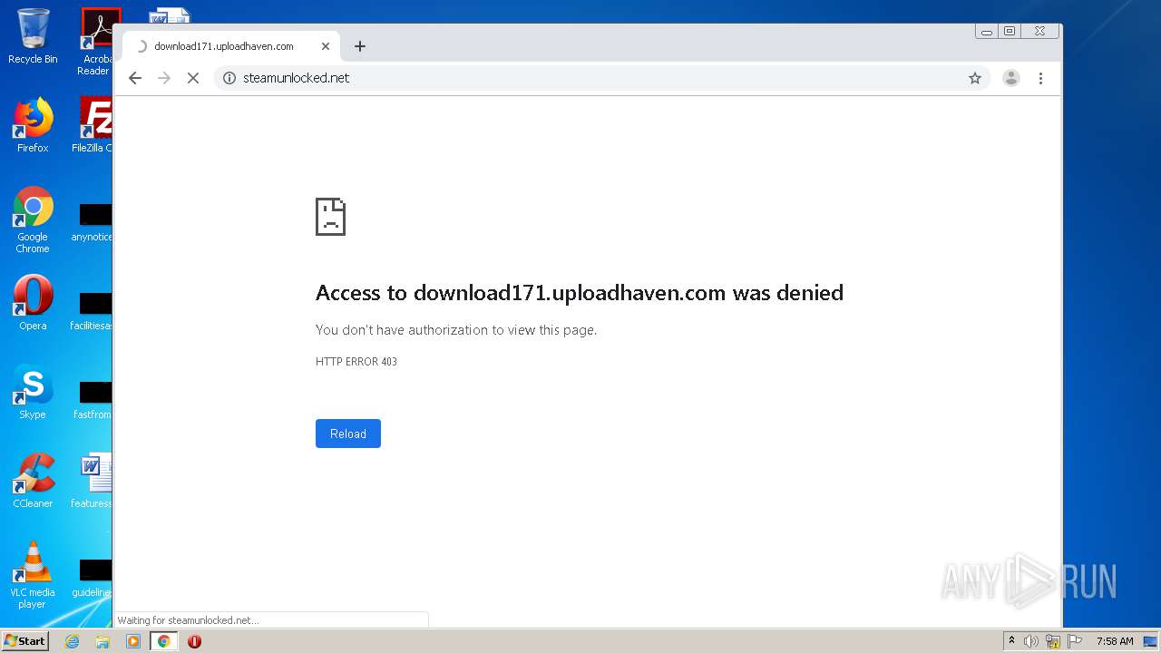1161x653 pixels.
Task: Restore down the Chrome window
Action: point(1009,32)
